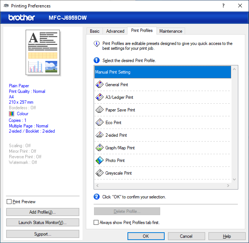
Task: Pick the Paper Save Print icon
Action: pyautogui.click(x=99, y=110)
